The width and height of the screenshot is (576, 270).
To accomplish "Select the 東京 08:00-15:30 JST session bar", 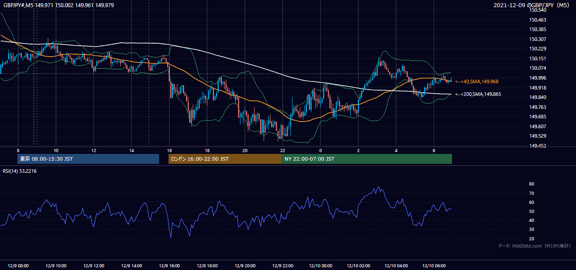I will coord(88,159).
